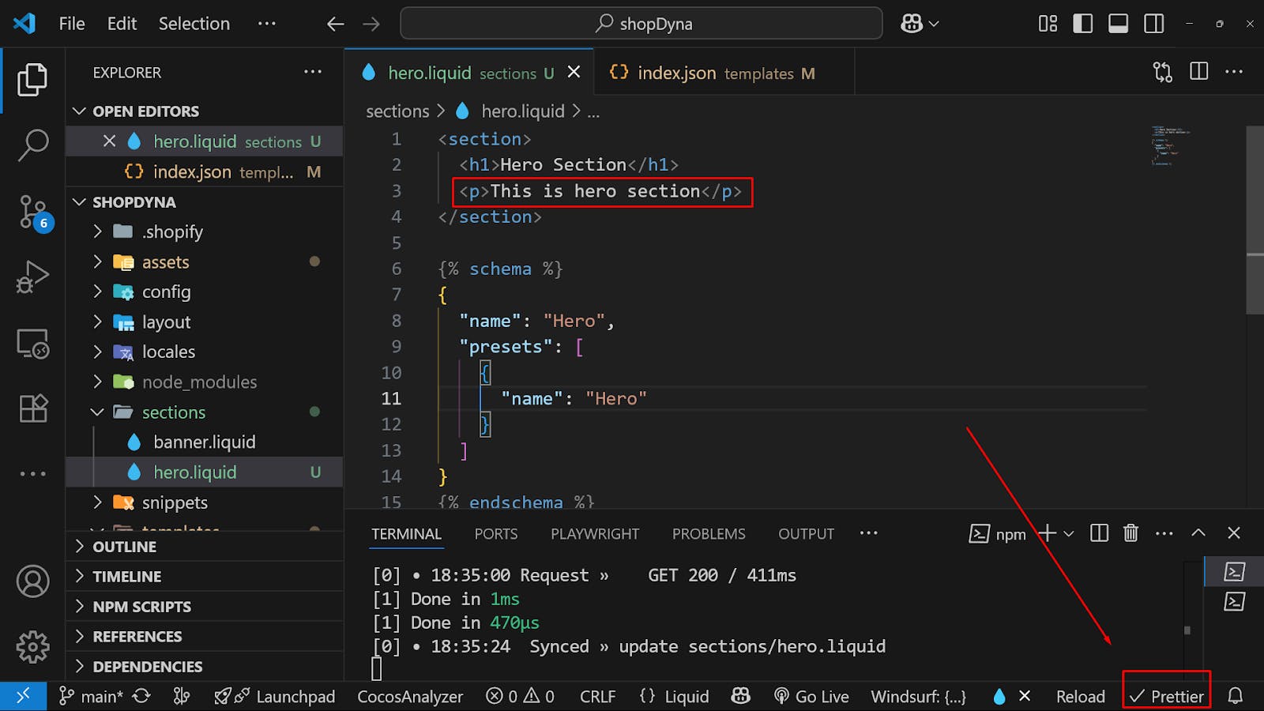Image resolution: width=1264 pixels, height=711 pixels.
Task: Synchronize changes icon in status bar
Action: point(141,696)
